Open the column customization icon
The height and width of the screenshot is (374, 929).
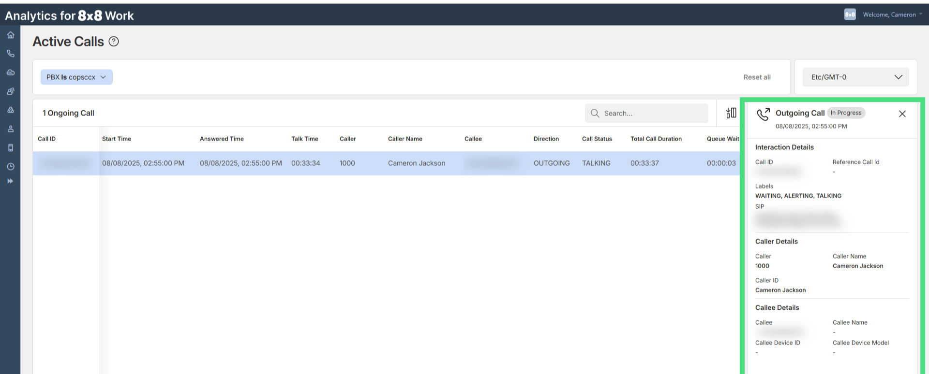point(731,113)
